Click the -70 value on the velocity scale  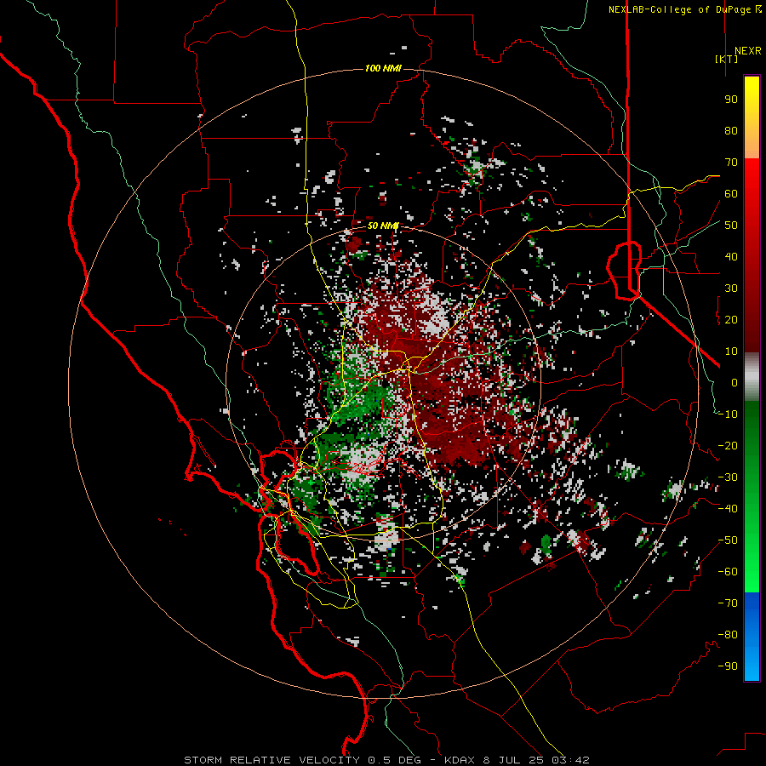tap(728, 603)
